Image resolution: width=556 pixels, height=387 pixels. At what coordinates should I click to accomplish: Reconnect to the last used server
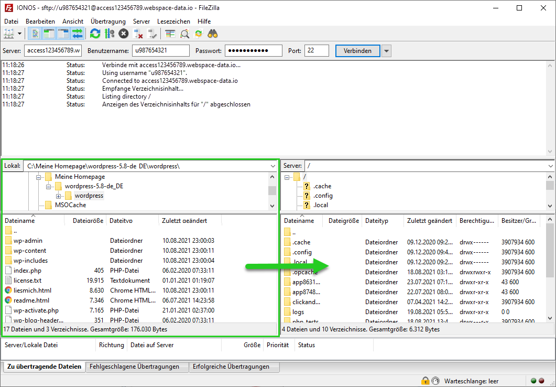tap(152, 34)
